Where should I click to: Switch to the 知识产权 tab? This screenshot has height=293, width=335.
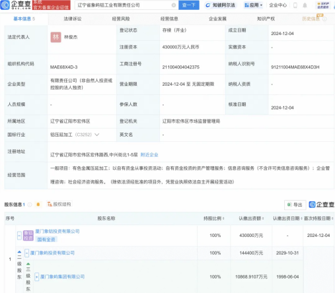(x=266, y=18)
